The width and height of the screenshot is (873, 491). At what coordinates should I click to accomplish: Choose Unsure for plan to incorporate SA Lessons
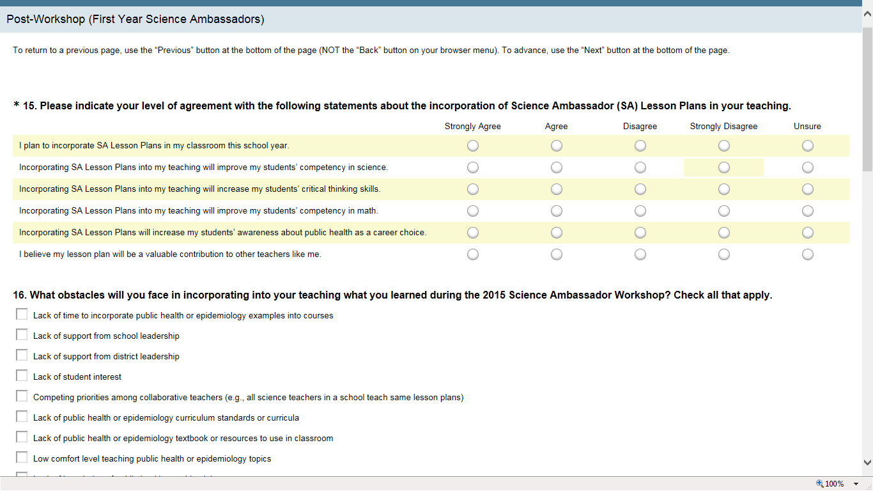[x=808, y=146]
